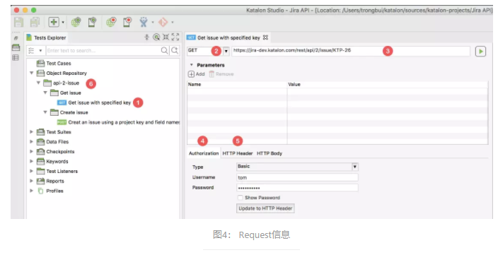
Task: Collapse the Object Repository node
Action: [31, 73]
